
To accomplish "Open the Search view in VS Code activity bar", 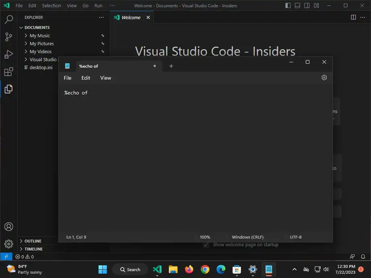I will pyautogui.click(x=9, y=20).
